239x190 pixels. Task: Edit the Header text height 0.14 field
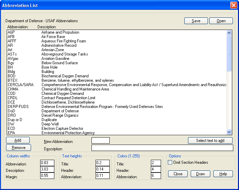click(x=103, y=169)
